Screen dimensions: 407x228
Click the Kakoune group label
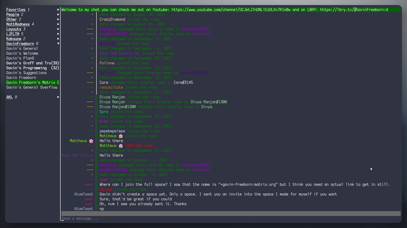tap(14, 39)
